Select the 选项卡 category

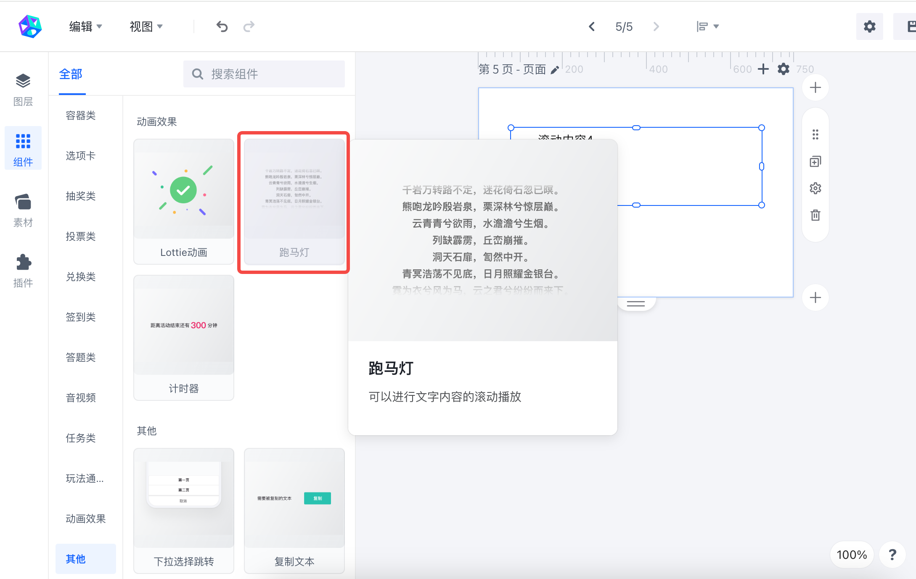point(81,155)
